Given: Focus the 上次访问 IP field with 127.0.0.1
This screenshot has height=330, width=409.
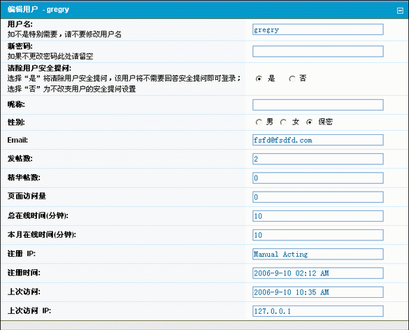Looking at the screenshot, I should click(318, 311).
